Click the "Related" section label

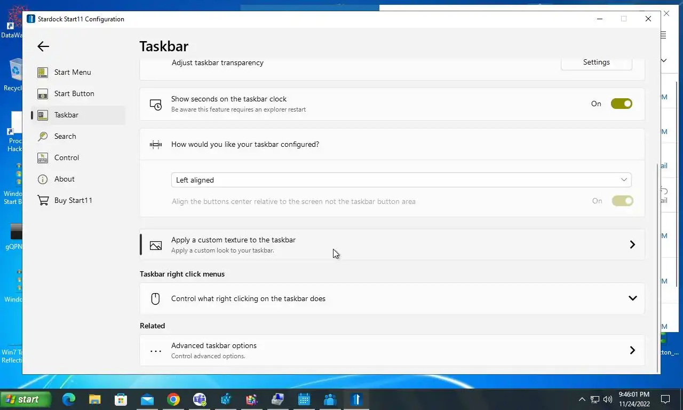click(152, 326)
